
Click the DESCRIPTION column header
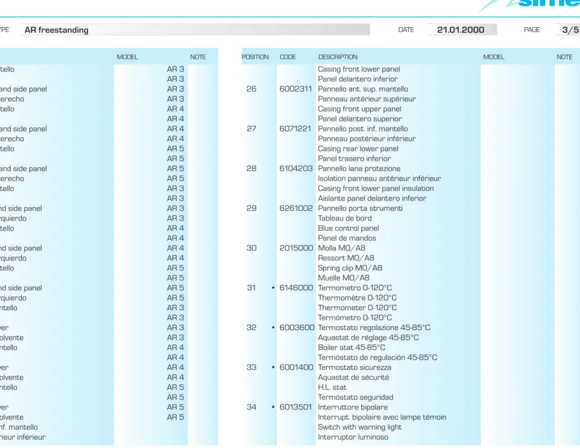338,57
